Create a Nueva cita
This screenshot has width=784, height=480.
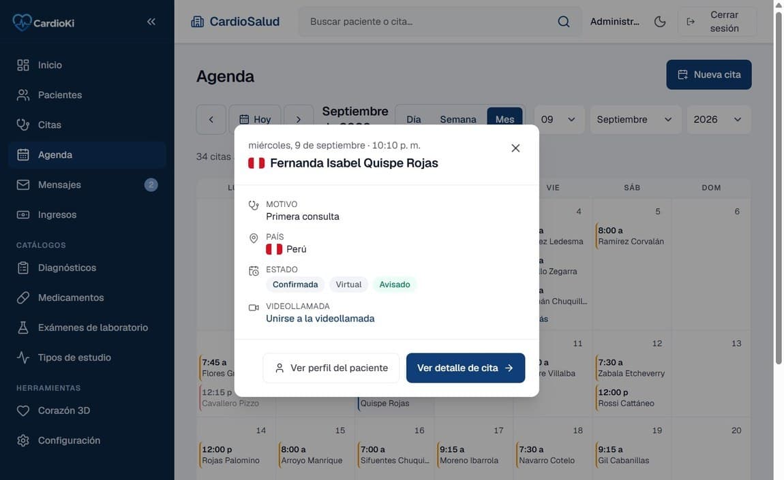[708, 74]
